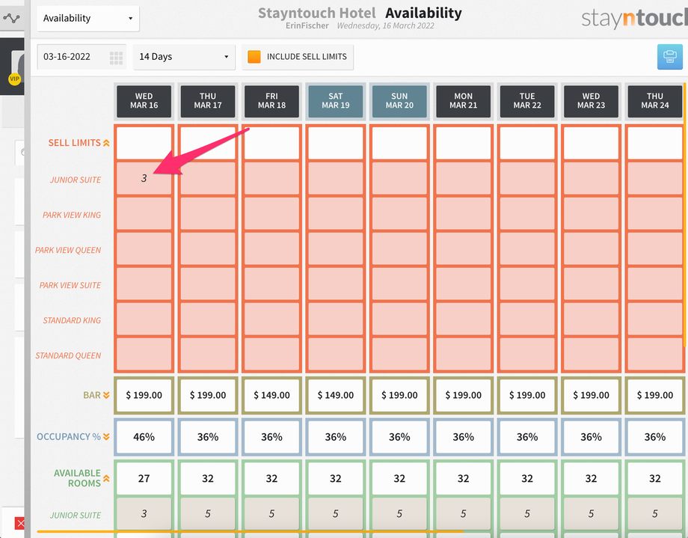Image resolution: width=688 pixels, height=538 pixels.
Task: Expand the BAR rates section
Action: [x=106, y=395]
